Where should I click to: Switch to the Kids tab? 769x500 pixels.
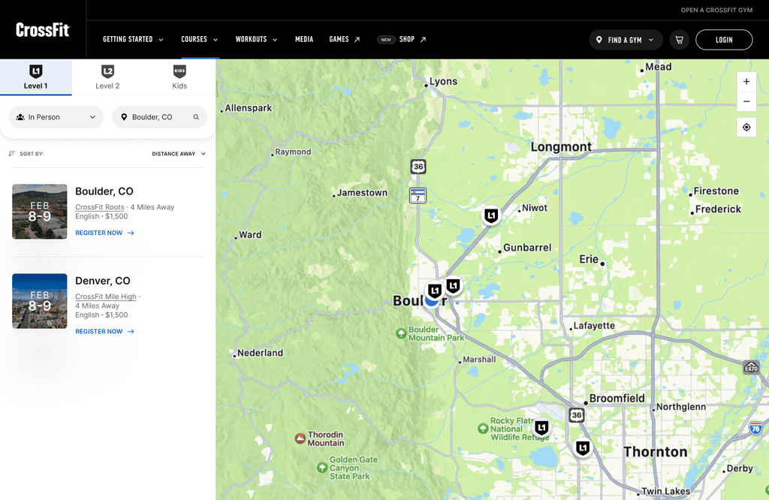[179, 77]
